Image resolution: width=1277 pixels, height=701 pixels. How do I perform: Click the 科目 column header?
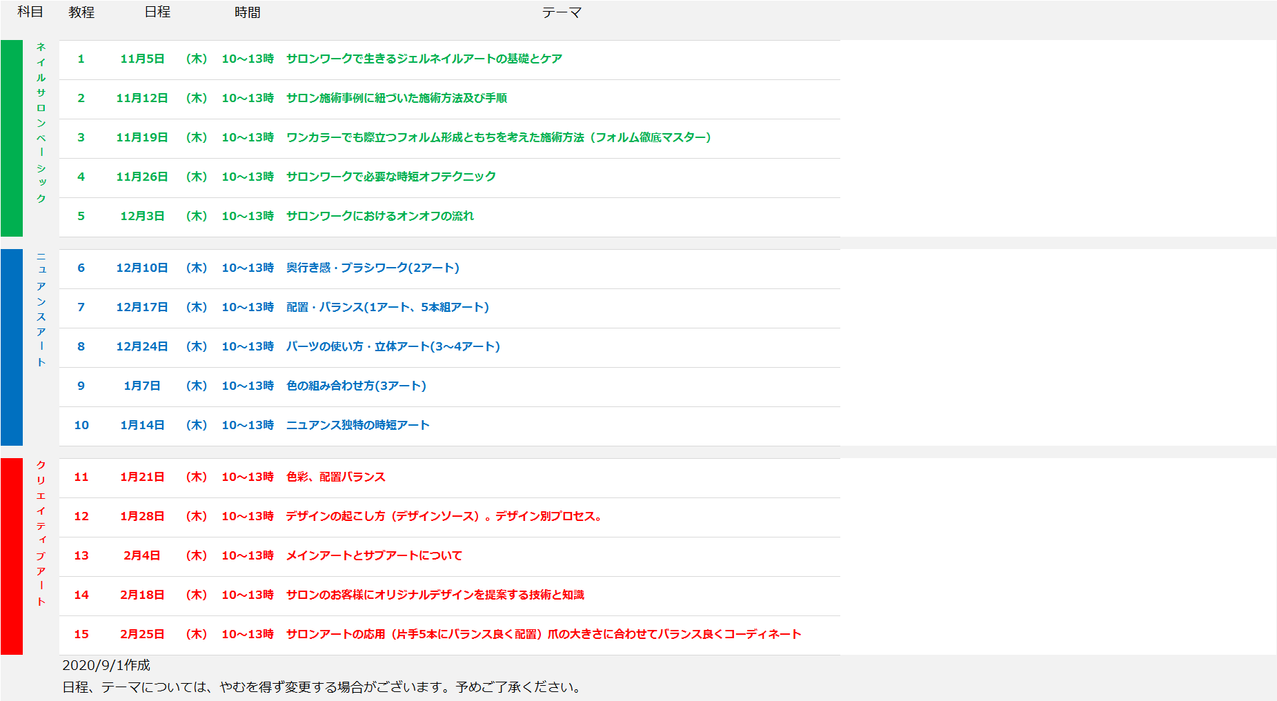(30, 12)
